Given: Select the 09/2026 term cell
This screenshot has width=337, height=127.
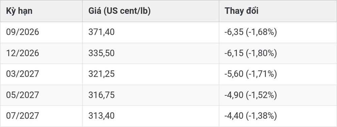Looking at the screenshot, I should pos(41,32).
